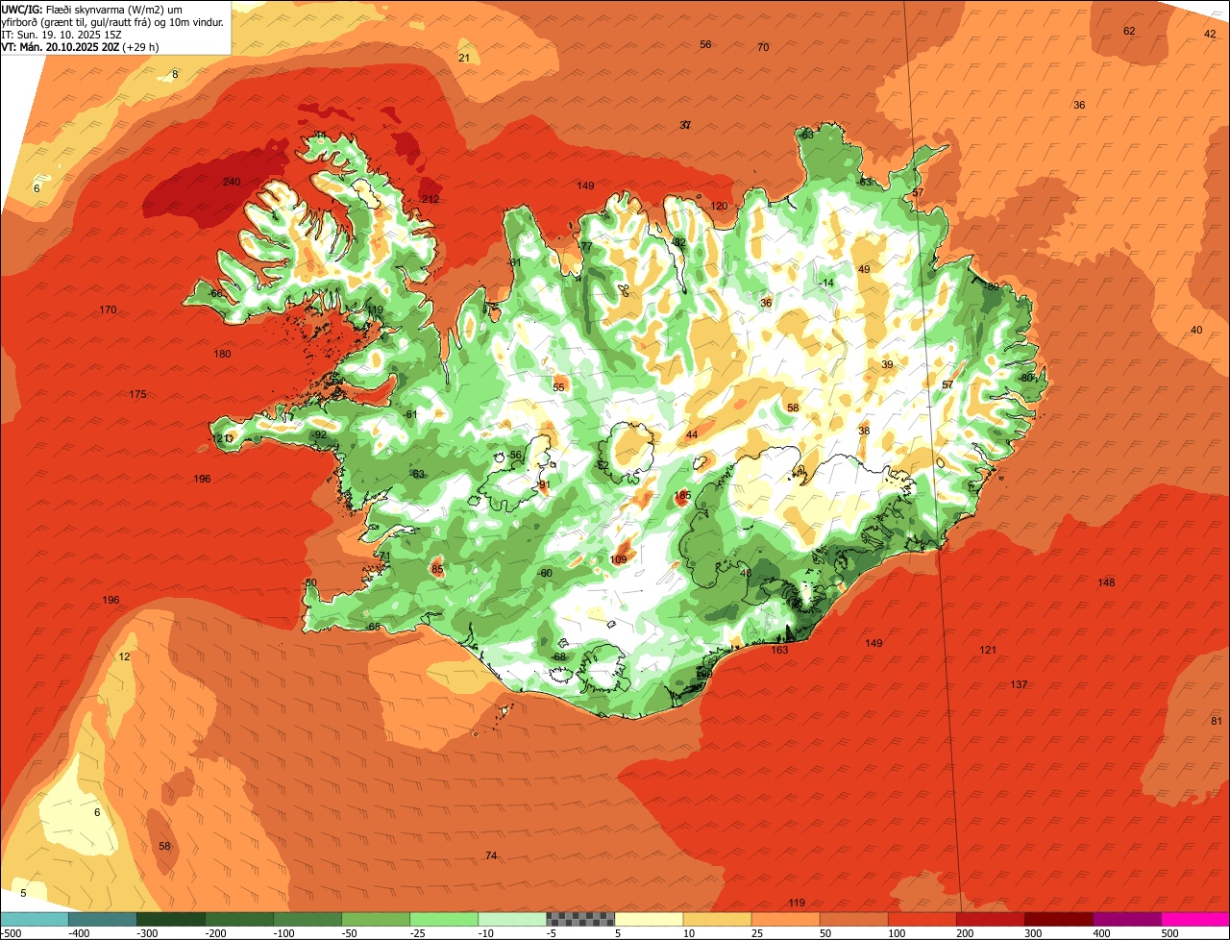Screen dimensions: 1230x940
Task: Click the '240' flux value in the dark red area
Action: click(x=232, y=183)
